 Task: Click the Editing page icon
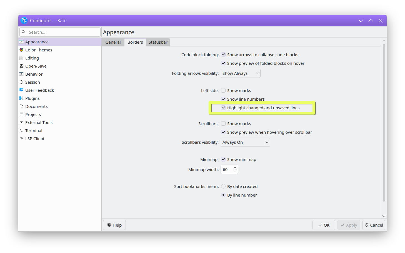click(x=21, y=58)
